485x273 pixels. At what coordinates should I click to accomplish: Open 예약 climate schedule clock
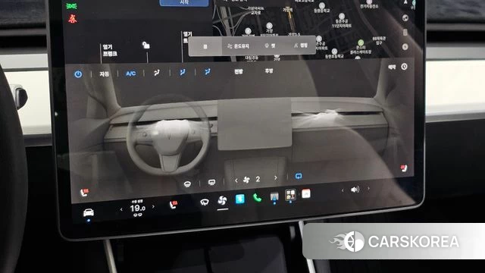404,67
